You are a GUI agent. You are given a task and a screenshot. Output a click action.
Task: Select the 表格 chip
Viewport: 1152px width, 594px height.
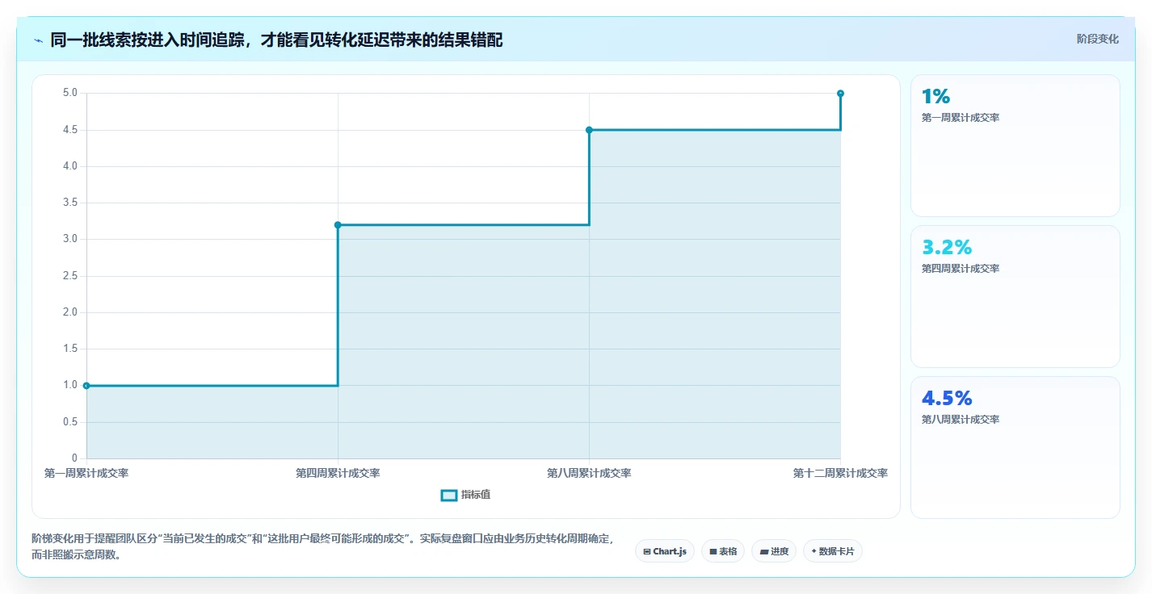(x=723, y=551)
